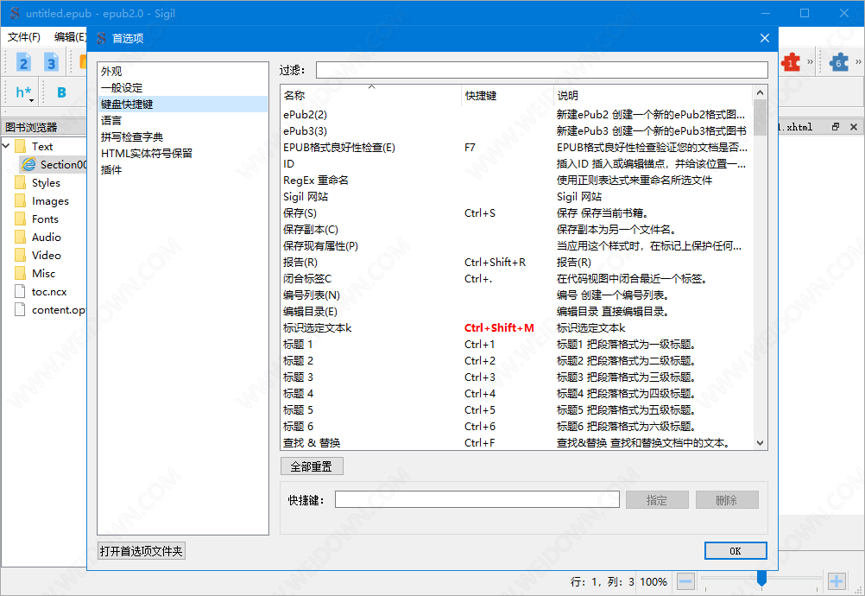The image size is (865, 596).
Task: Sort by the 快捷键 column header
Action: [x=508, y=96]
